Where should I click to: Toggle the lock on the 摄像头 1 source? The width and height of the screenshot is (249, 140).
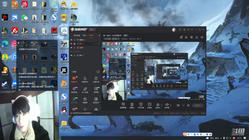pyautogui.click(x=74, y=40)
